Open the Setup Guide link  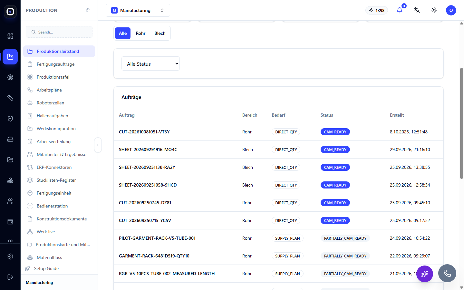[46, 268]
